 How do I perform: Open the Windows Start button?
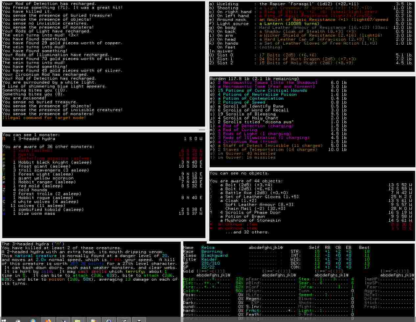(x=4, y=320)
